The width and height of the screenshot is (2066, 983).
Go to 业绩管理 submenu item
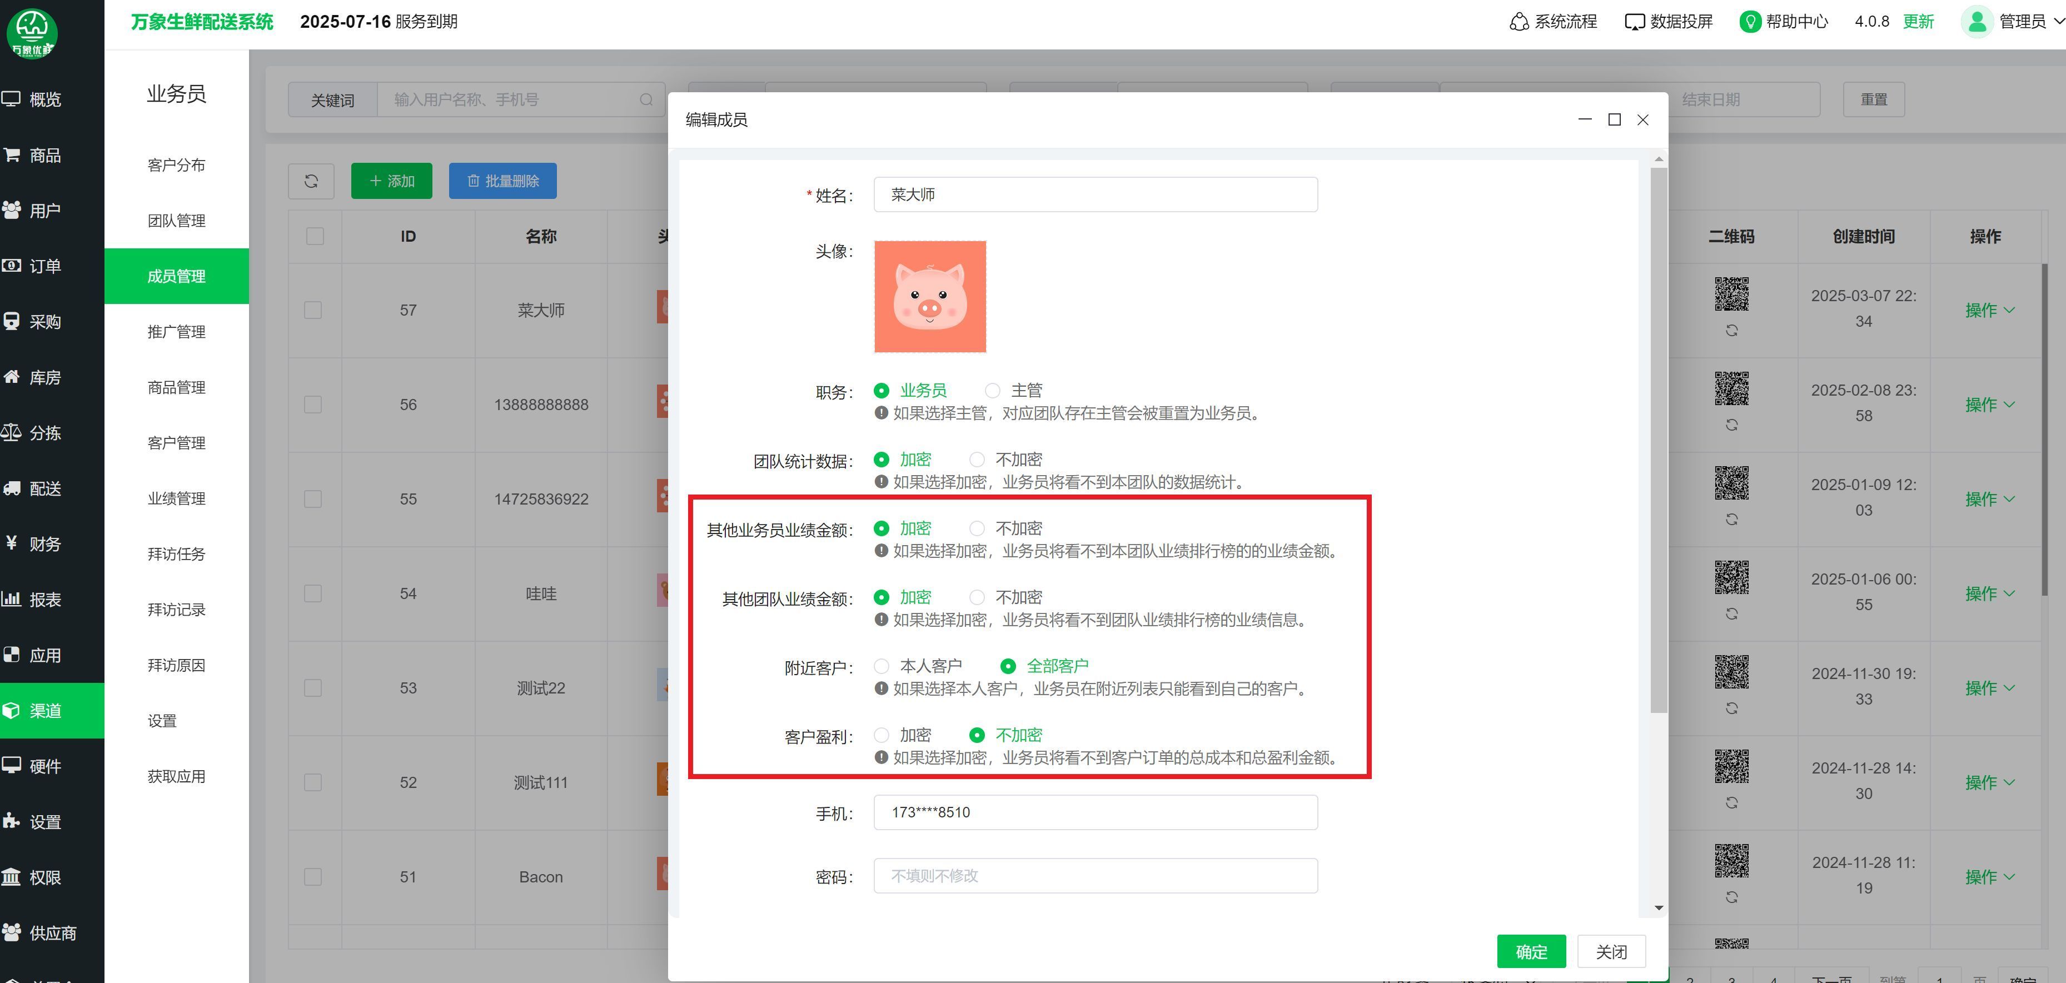(x=176, y=498)
